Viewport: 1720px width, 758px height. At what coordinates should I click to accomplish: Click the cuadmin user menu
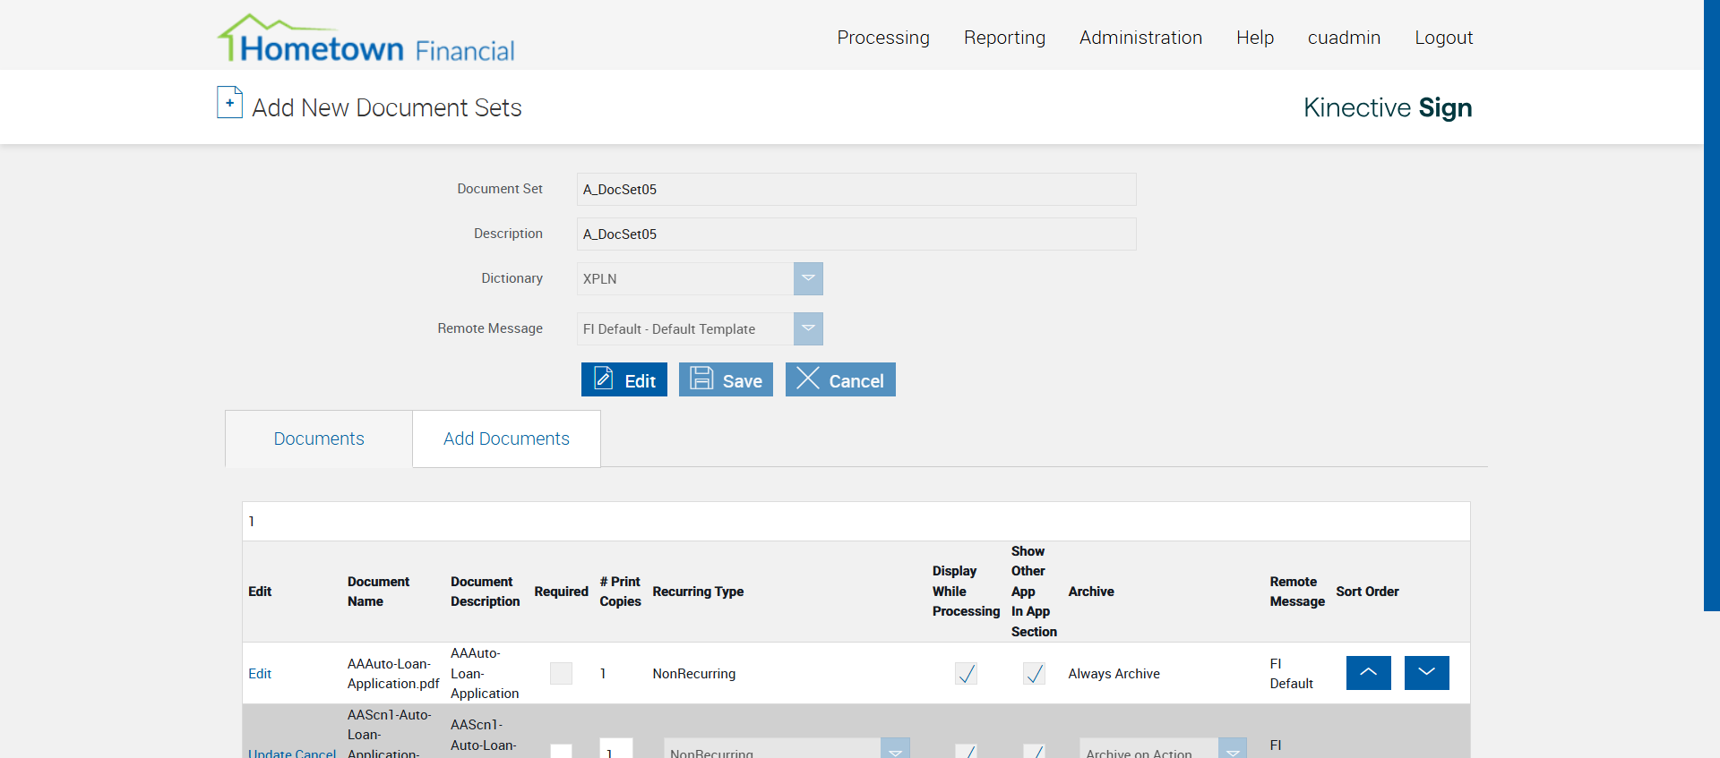(x=1344, y=38)
